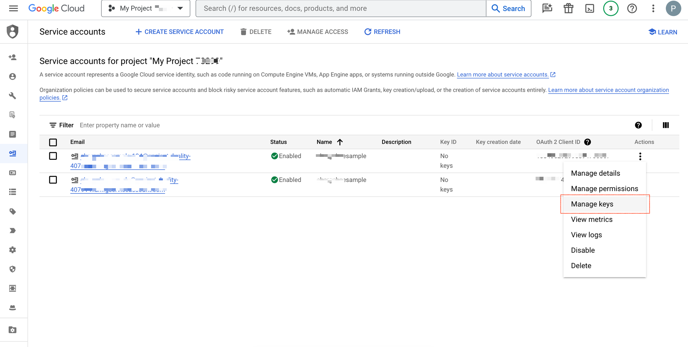
Task: Toggle the select-all checkbox in table header
Action: pos(53,142)
